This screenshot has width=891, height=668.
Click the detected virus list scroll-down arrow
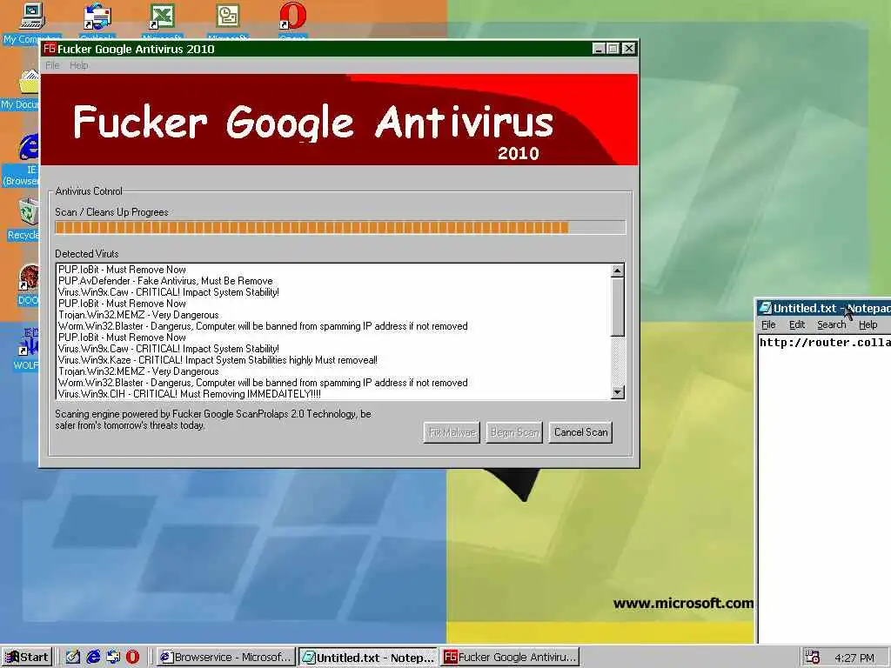coord(618,392)
